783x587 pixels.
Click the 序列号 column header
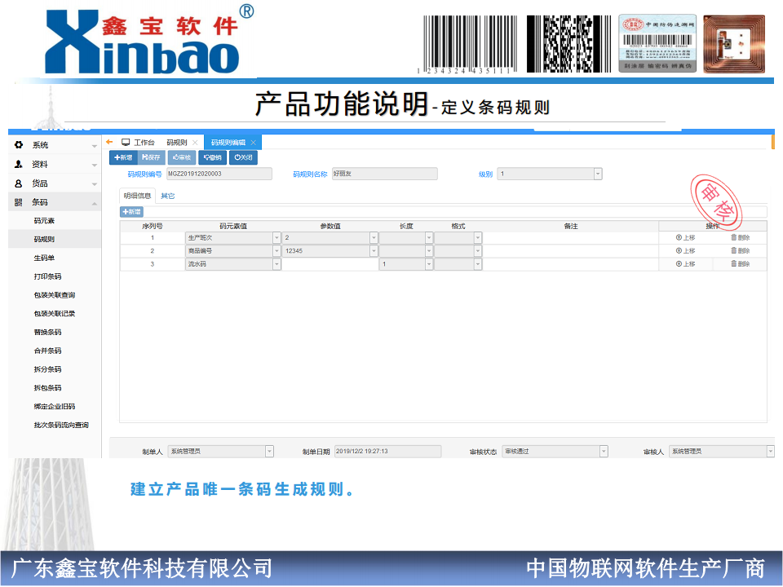tap(153, 226)
